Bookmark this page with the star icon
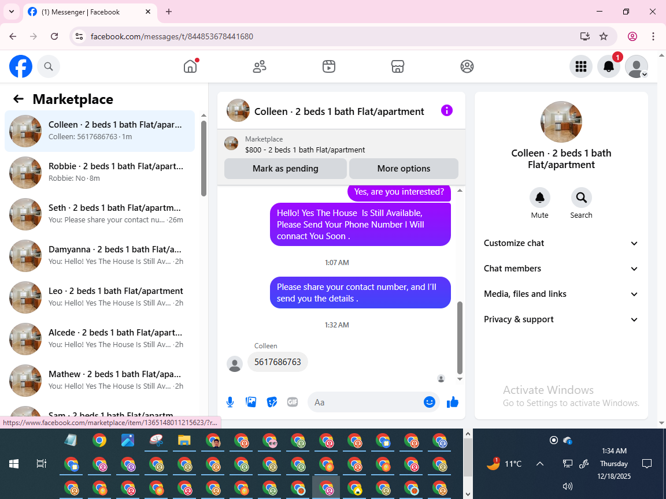666x499 pixels. point(604,36)
